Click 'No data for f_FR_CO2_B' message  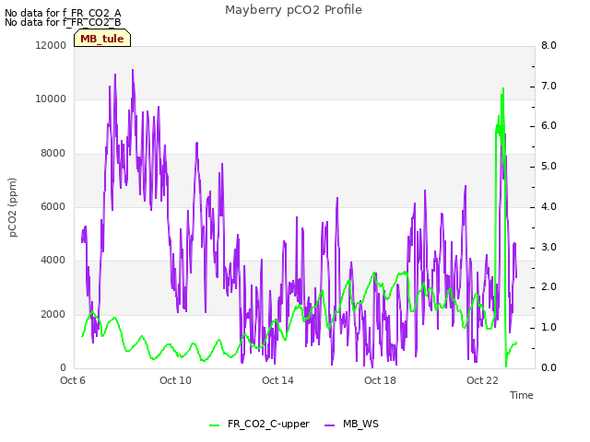point(63,22)
